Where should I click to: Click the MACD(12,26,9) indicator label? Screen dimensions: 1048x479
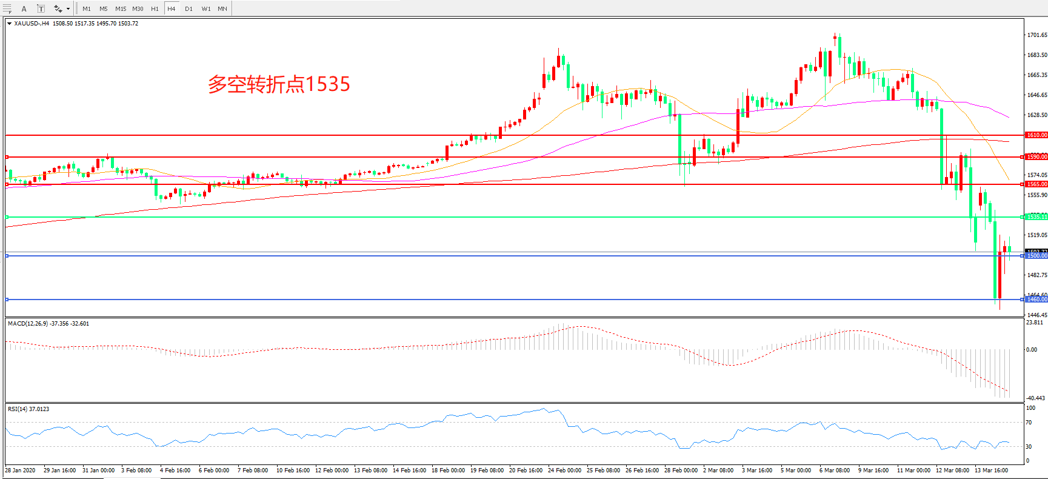coord(48,324)
